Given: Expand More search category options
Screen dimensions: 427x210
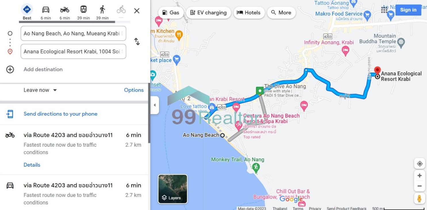Looking at the screenshot, I should pos(281,13).
